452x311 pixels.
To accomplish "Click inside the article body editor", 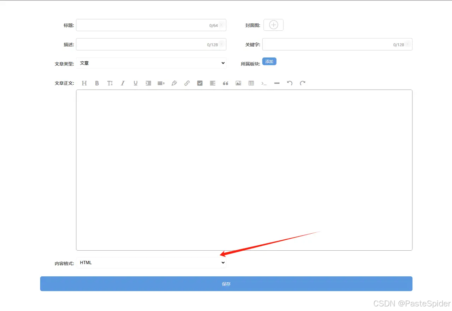I will pyautogui.click(x=244, y=170).
